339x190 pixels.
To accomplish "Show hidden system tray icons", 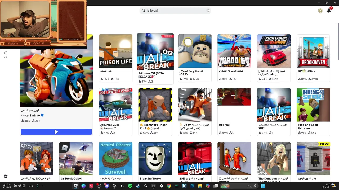I will [x=43, y=186].
